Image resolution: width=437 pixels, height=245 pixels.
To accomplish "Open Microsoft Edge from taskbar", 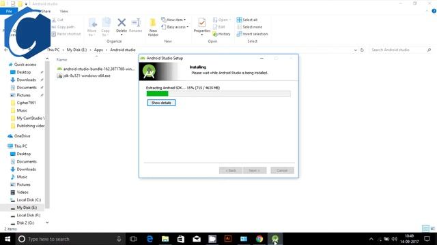I will point(150,239).
